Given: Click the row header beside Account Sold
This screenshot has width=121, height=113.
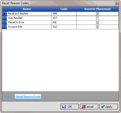Looking at the screenshot, I should 5,27.
